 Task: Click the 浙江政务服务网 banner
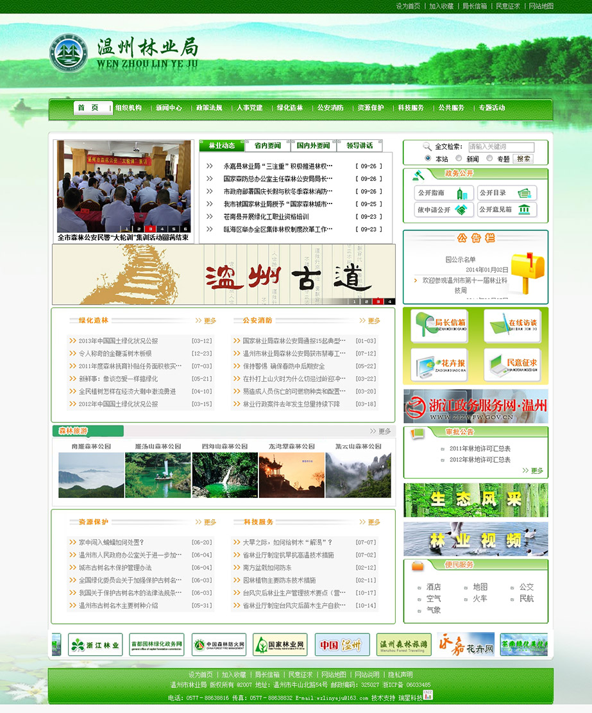476,406
